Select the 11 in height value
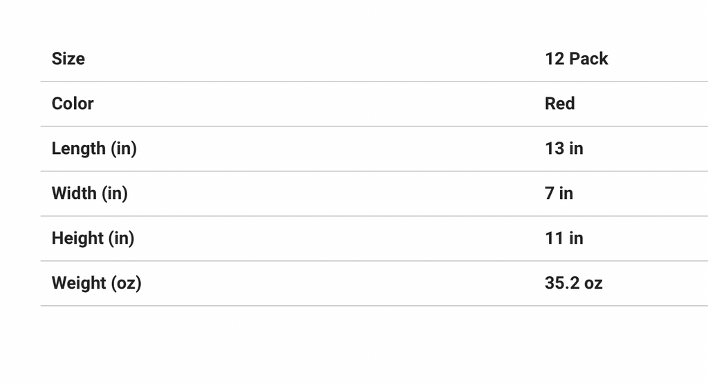Image resolution: width=708 pixels, height=384 pixels. tap(563, 238)
